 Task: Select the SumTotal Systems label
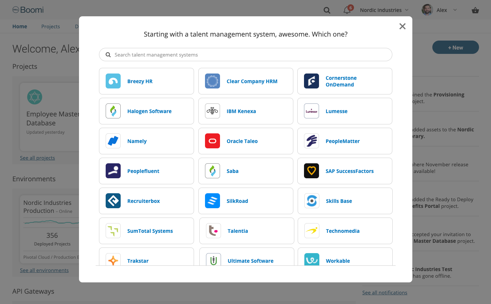pyautogui.click(x=150, y=231)
